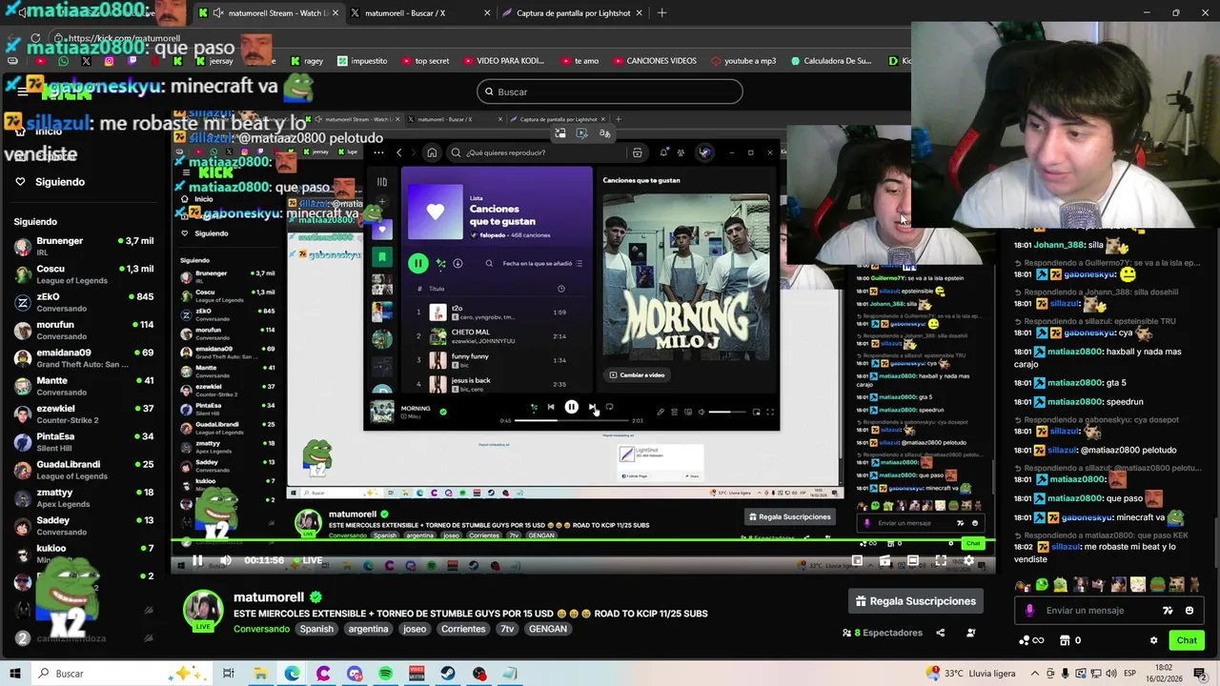
Task: Open the Spanish tag
Action: pos(316,629)
